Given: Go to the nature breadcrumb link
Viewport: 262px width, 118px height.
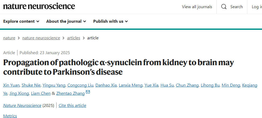Looking at the screenshot, I should pyautogui.click(x=9, y=38).
